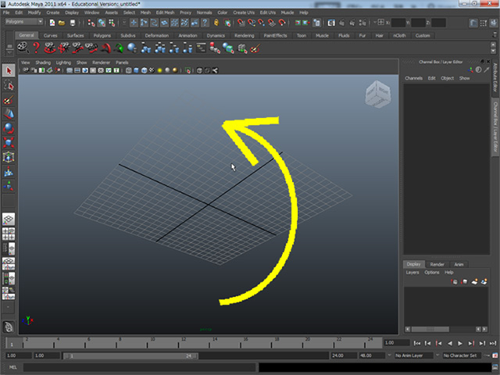Switch to the Rendering shelf tab
The image size is (500, 375).
coord(245,35)
